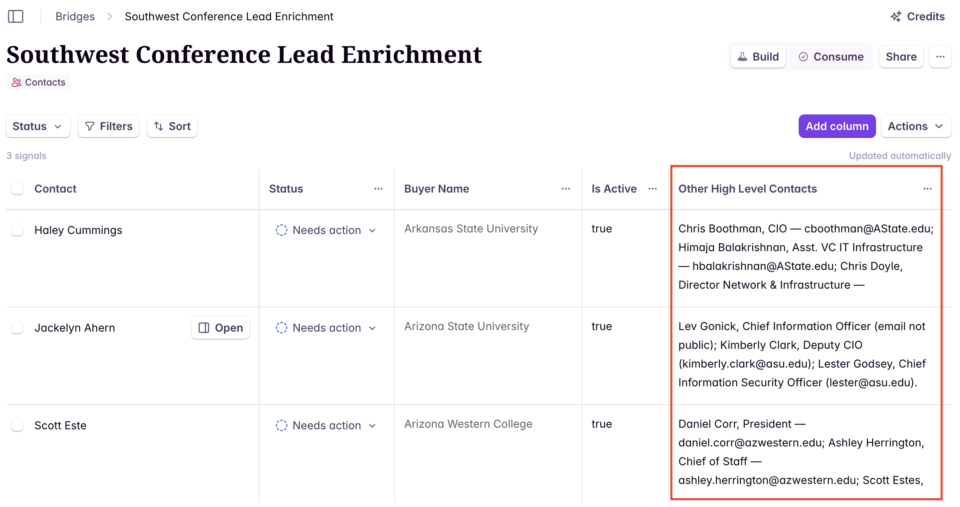Viewport: 960px width, 507px height.
Task: Open Other High Level Contacts column menu
Action: (x=928, y=189)
